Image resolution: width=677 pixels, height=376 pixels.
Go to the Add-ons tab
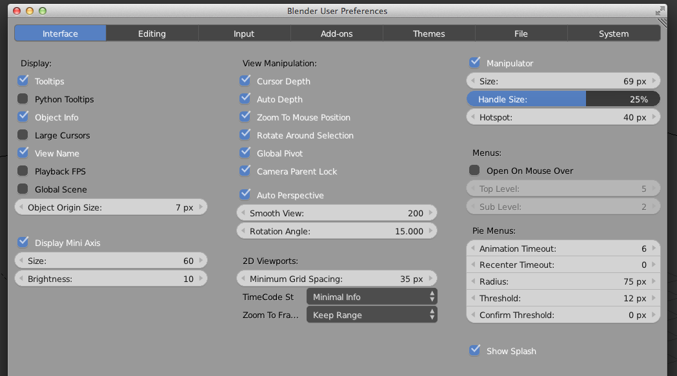tap(336, 33)
